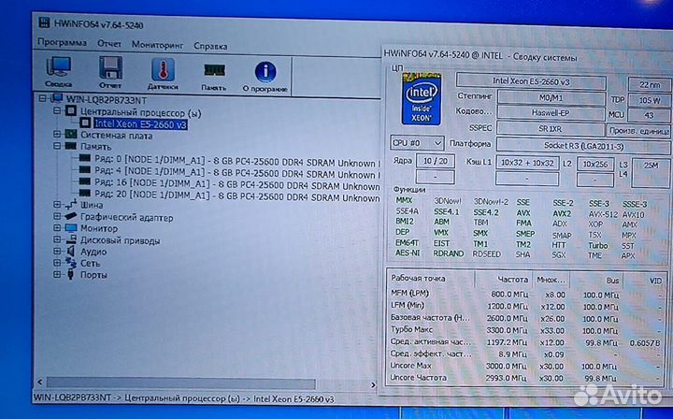Viewport: 673px width, 419px height.
Task: Click the Частота column header
Action: point(504,280)
